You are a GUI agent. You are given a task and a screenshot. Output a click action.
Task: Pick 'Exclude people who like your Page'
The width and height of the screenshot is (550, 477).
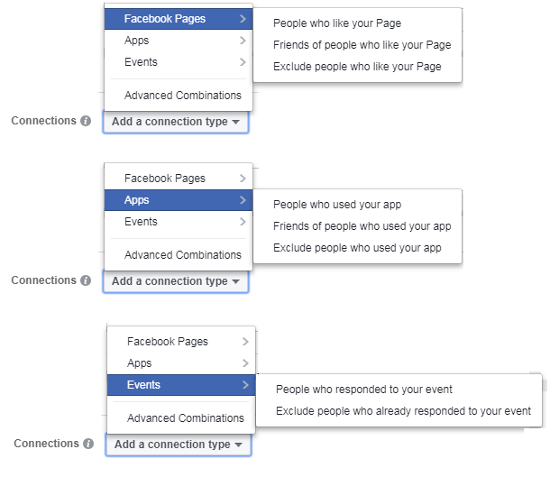(x=357, y=67)
